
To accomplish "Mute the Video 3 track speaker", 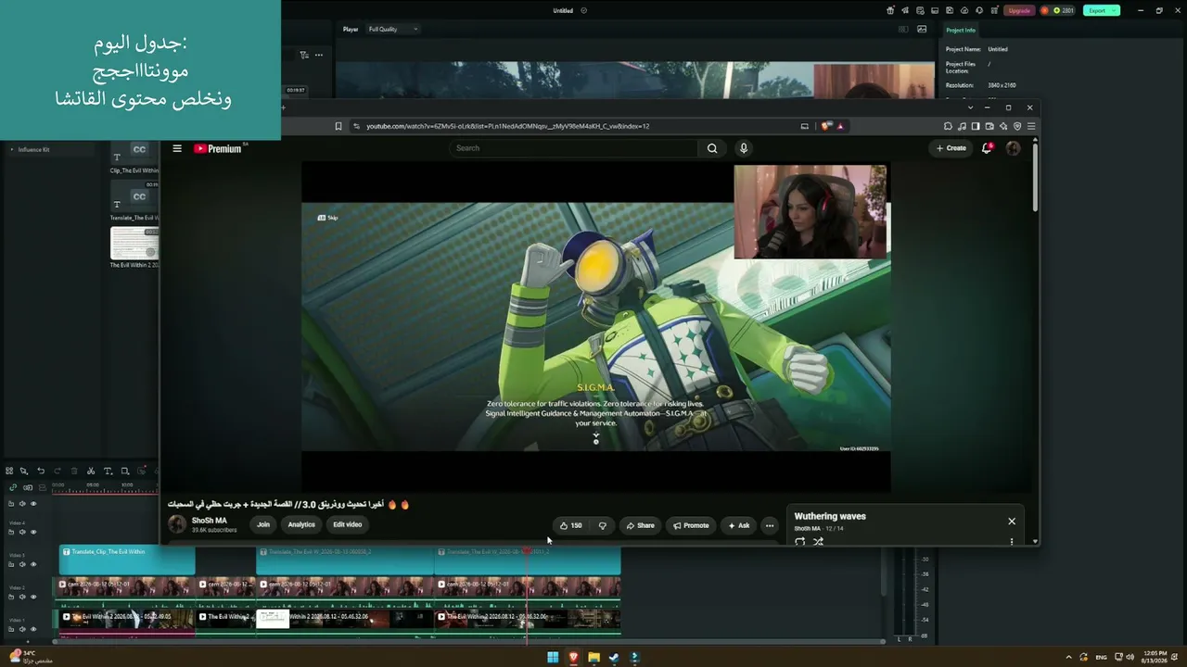I will click(22, 564).
